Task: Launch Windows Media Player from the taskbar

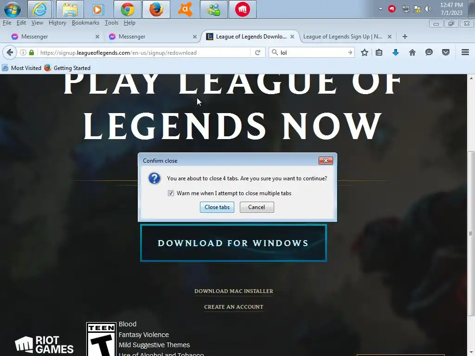Action: coord(98,9)
